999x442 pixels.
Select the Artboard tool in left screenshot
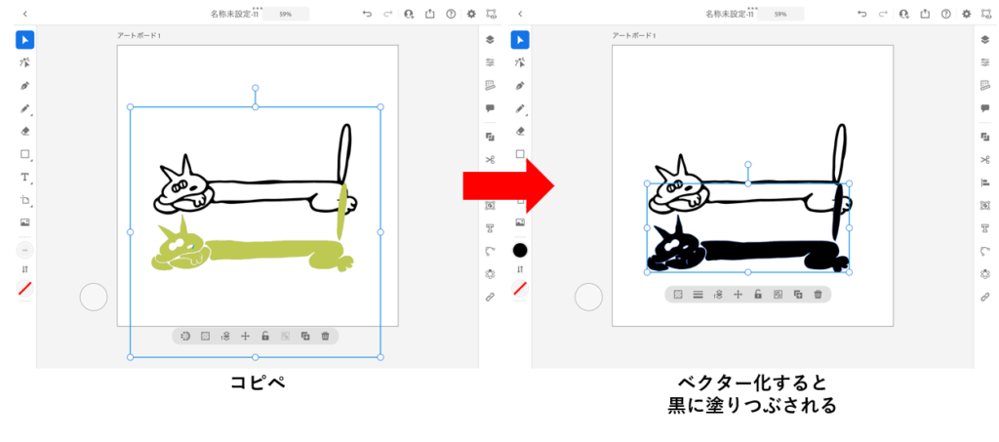[24, 200]
